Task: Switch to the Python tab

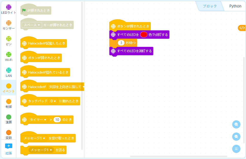Action: (x=235, y=6)
